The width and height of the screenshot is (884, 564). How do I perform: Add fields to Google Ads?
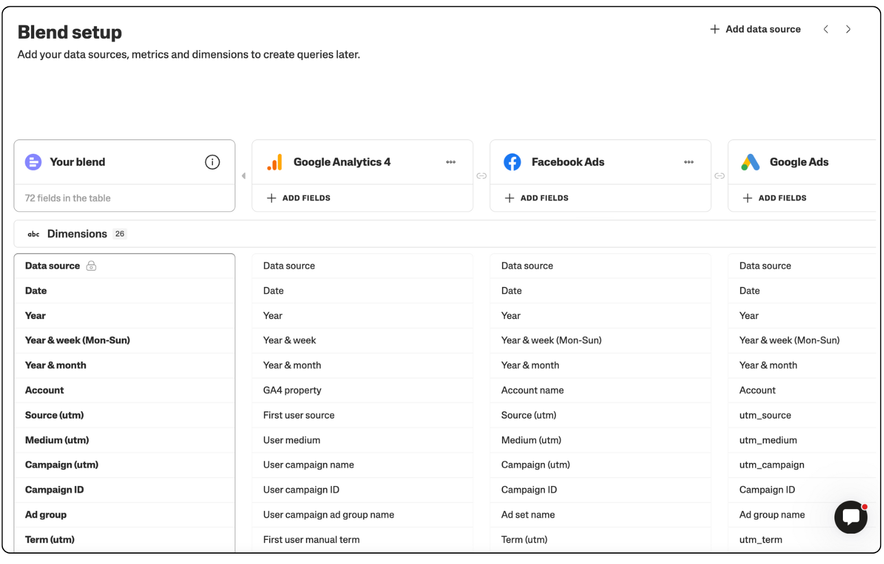coord(775,198)
